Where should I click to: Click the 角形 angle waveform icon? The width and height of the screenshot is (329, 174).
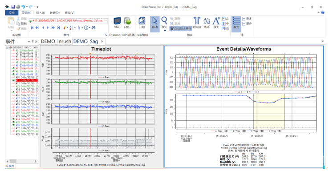tap(207, 23)
